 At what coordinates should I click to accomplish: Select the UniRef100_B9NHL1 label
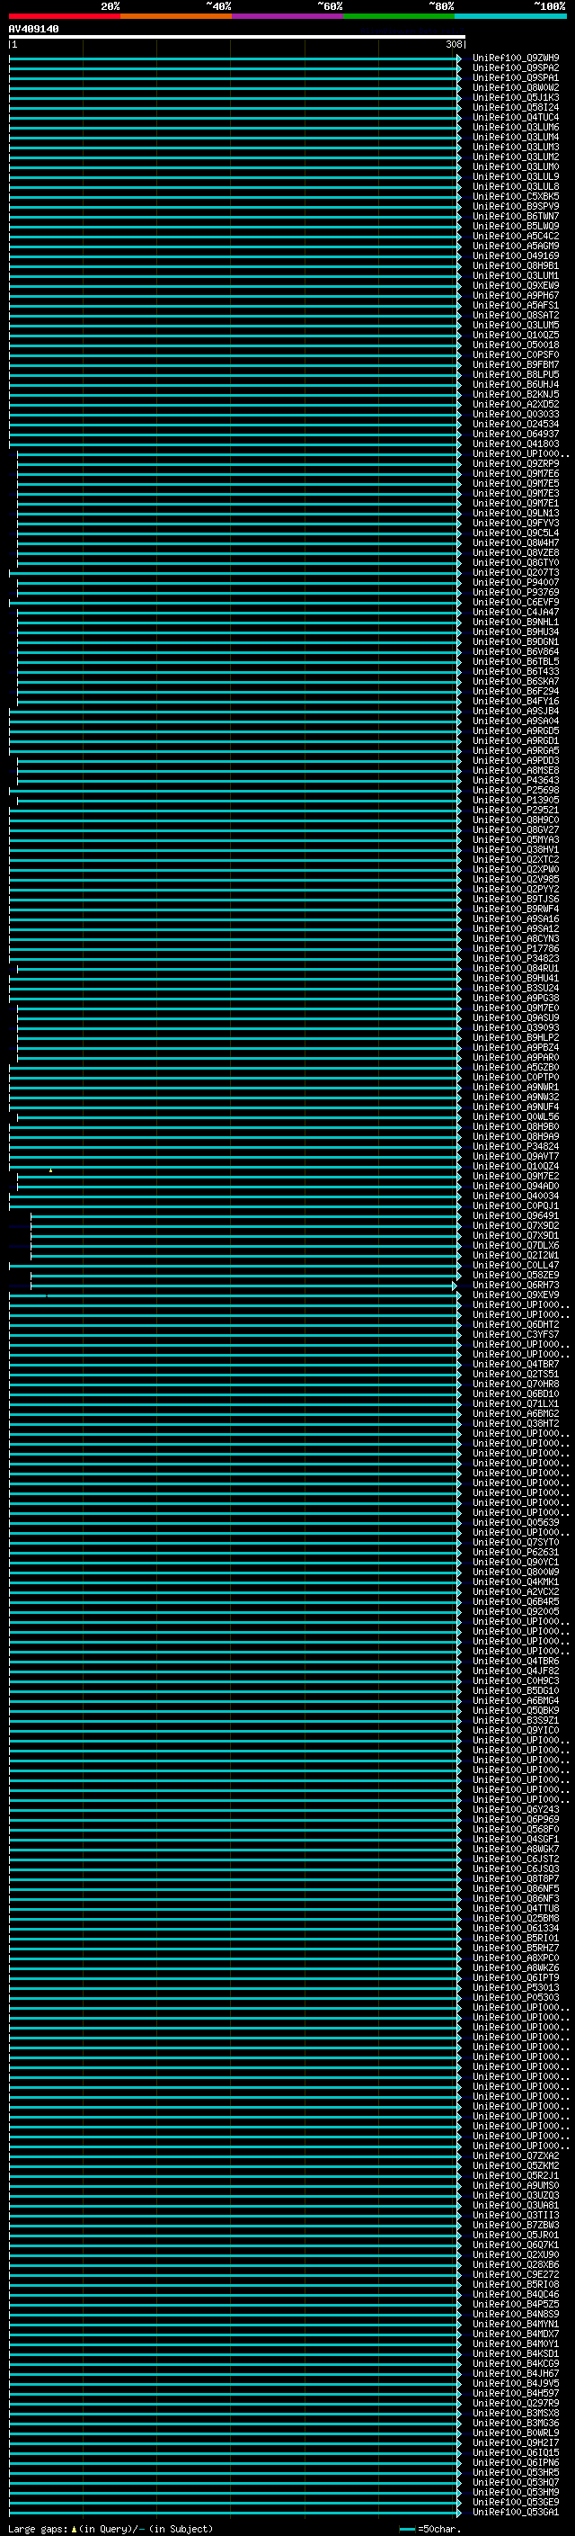pyautogui.click(x=516, y=622)
